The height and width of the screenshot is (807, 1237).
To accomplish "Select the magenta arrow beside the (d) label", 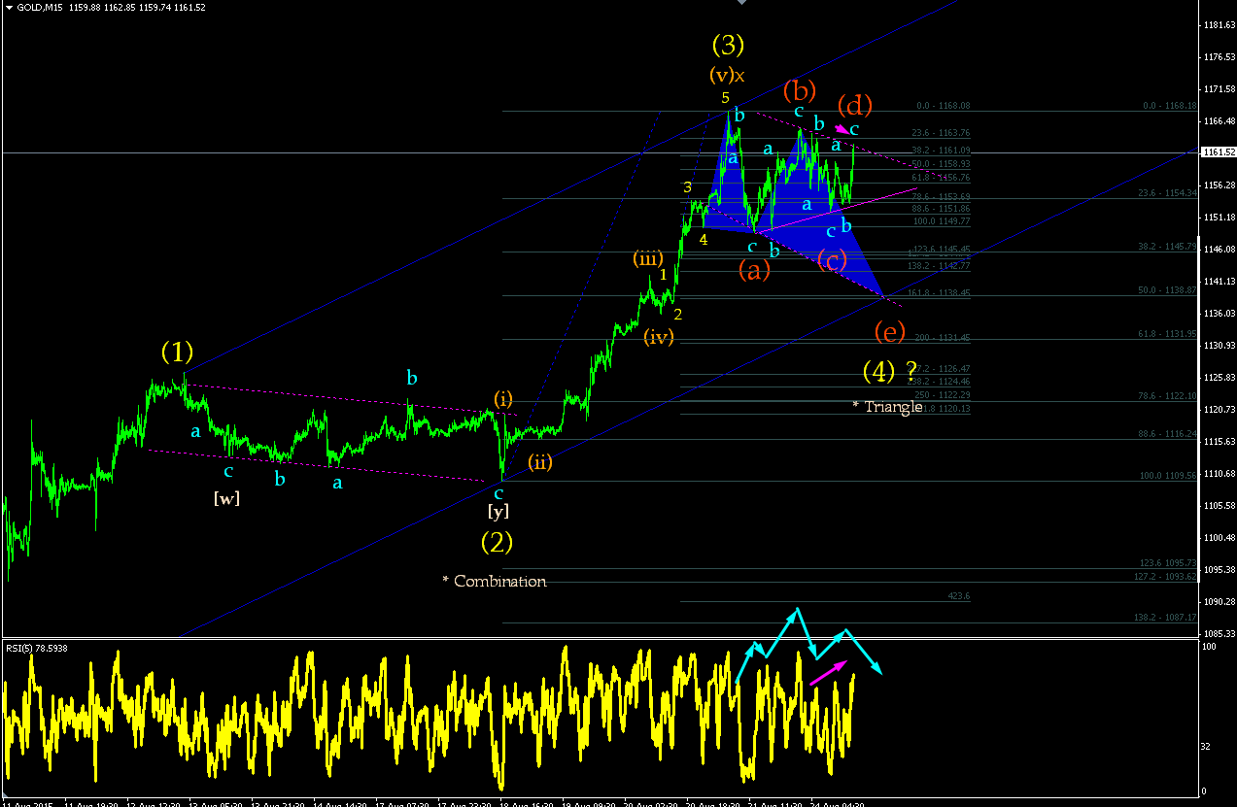I will click(841, 128).
